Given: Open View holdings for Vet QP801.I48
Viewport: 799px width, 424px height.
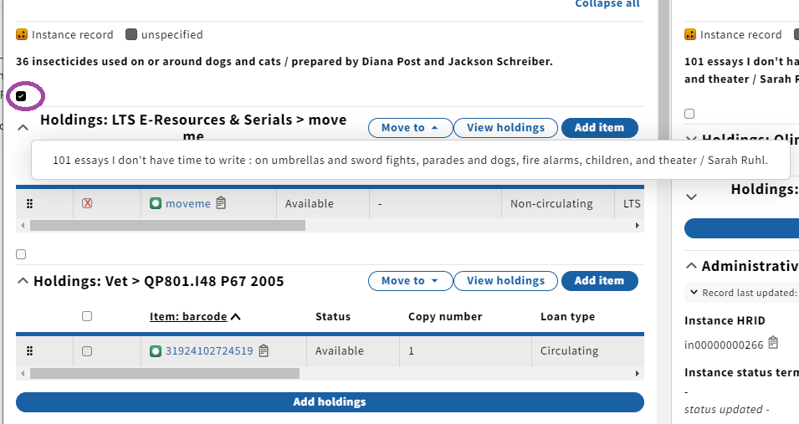Looking at the screenshot, I should (505, 281).
